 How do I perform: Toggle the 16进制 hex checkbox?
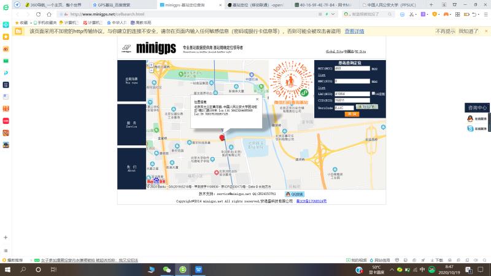(x=373, y=93)
